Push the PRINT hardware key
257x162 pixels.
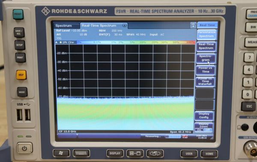21,57
